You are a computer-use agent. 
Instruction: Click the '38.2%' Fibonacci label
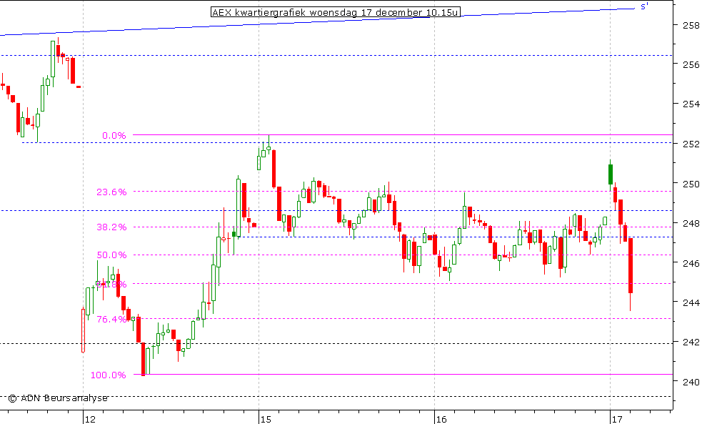point(111,227)
